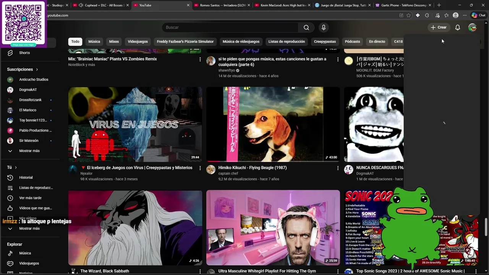This screenshot has width=489, height=275.
Task: Click the search magnifier button
Action: pyautogui.click(x=306, y=27)
